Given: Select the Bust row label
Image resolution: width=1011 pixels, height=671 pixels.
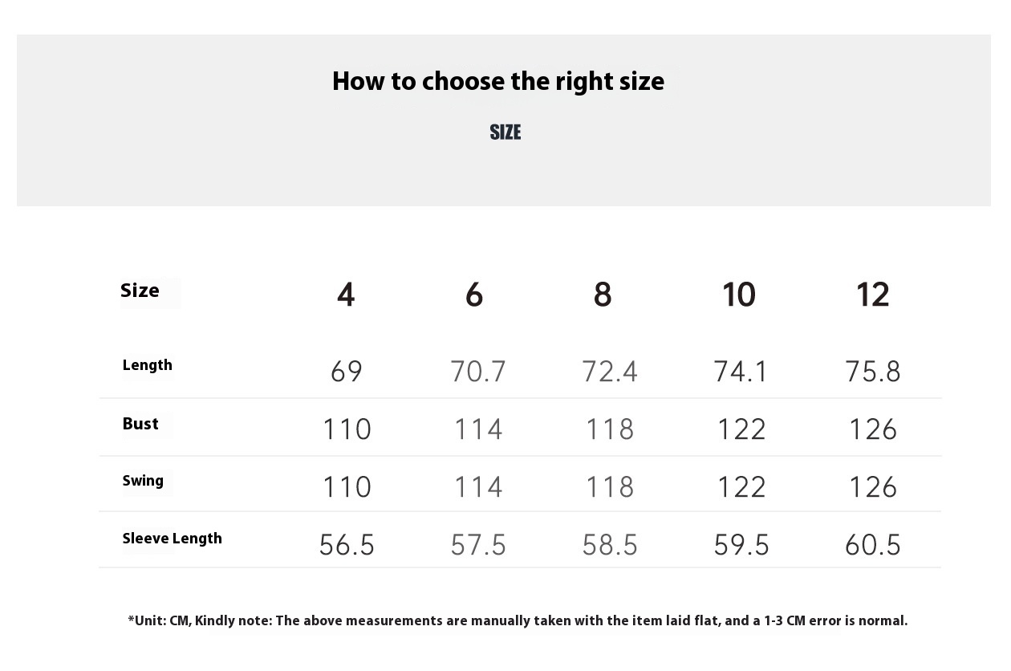Looking at the screenshot, I should tap(140, 424).
